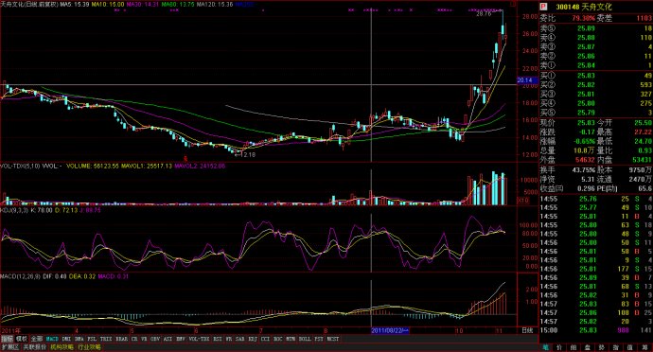Click the 全部 indicators button
Viewport: 653px width, 352px height.
coord(37,339)
